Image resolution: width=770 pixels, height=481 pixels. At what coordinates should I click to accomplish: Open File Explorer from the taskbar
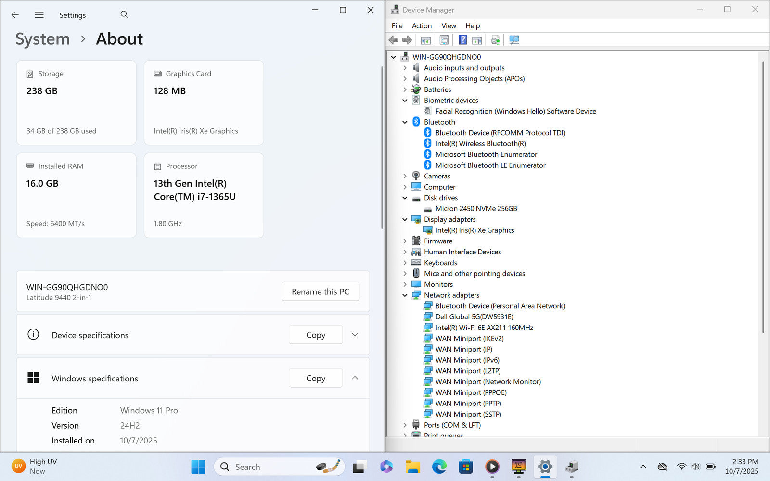[412, 467]
